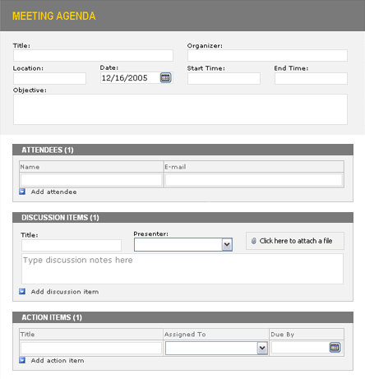
Task: Click the discussion notes text area
Action: click(x=182, y=269)
